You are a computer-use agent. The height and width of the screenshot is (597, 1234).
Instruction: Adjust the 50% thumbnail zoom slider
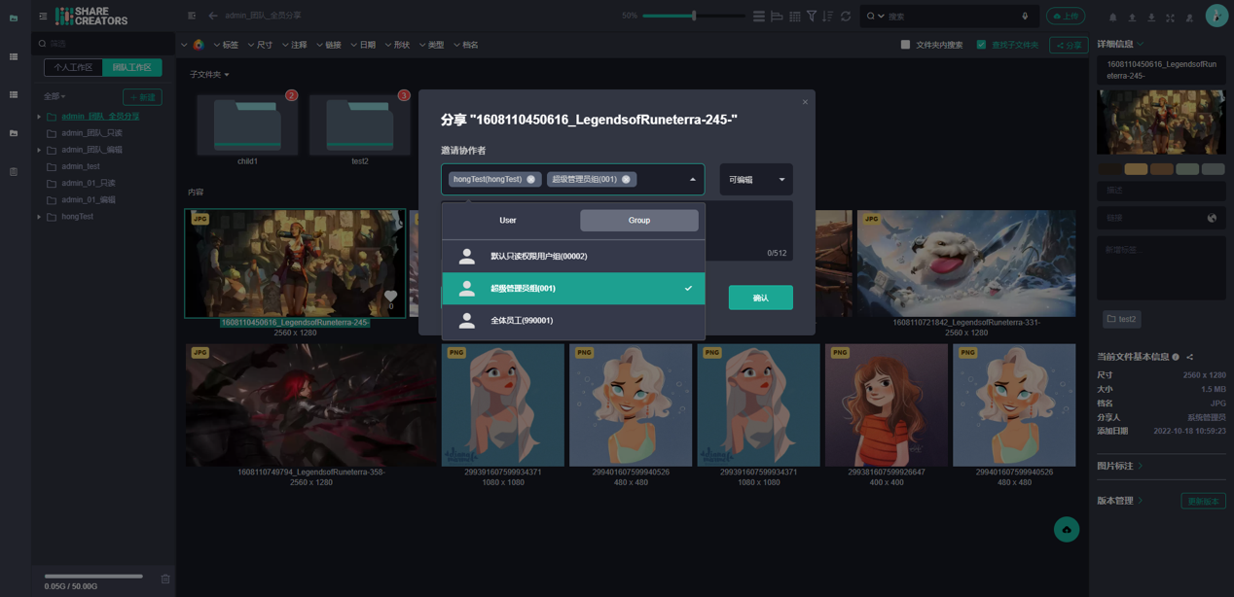coord(693,16)
